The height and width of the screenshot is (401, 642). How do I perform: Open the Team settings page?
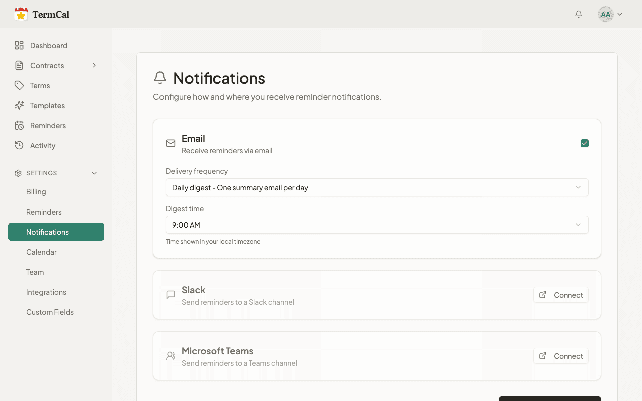point(35,272)
